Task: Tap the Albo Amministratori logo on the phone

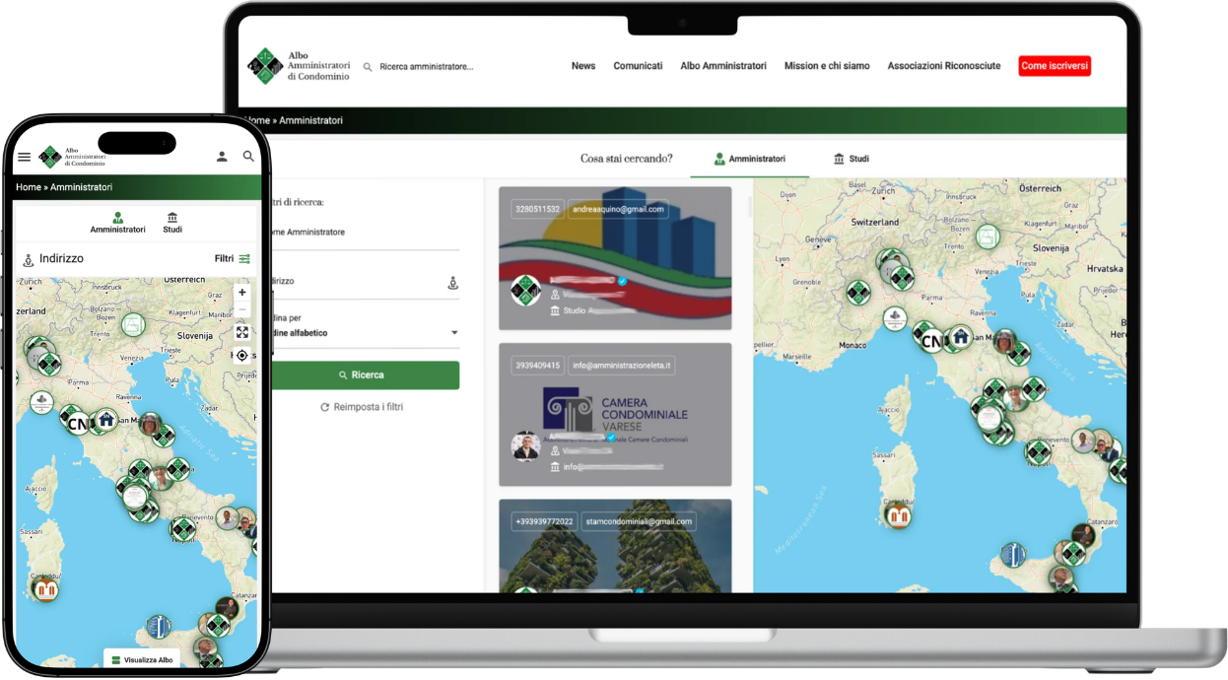Action: click(72, 157)
